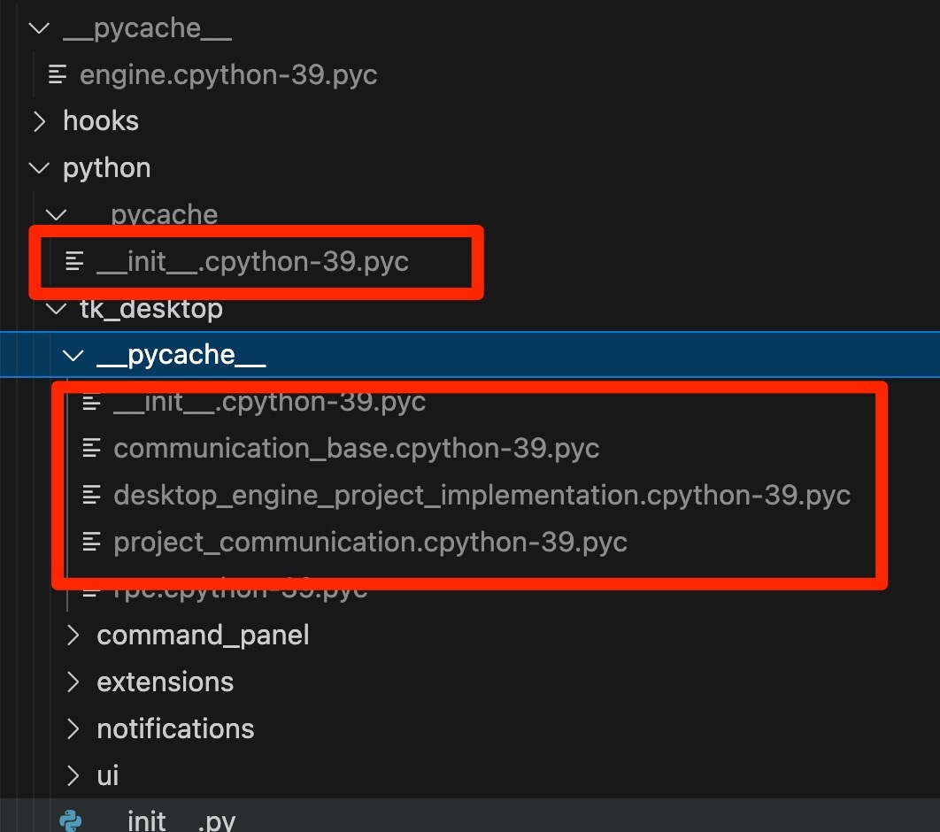Click the file icon beside engine.cpython-39.pyc
The width and height of the screenshot is (940, 832).
point(57,74)
